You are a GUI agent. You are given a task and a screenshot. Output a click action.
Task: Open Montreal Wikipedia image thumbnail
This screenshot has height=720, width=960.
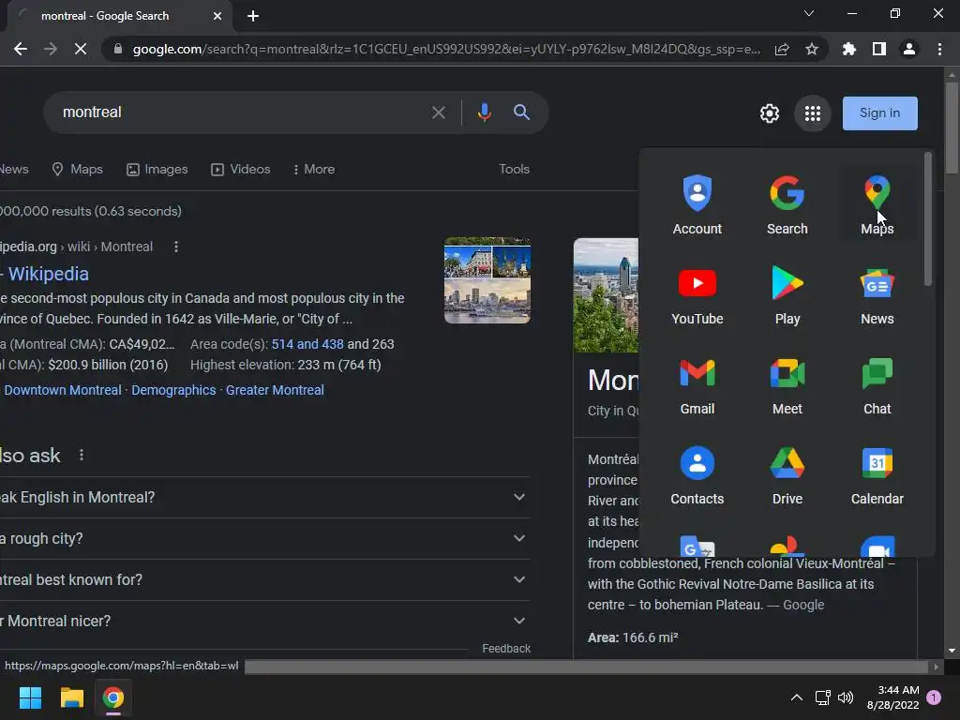click(487, 280)
